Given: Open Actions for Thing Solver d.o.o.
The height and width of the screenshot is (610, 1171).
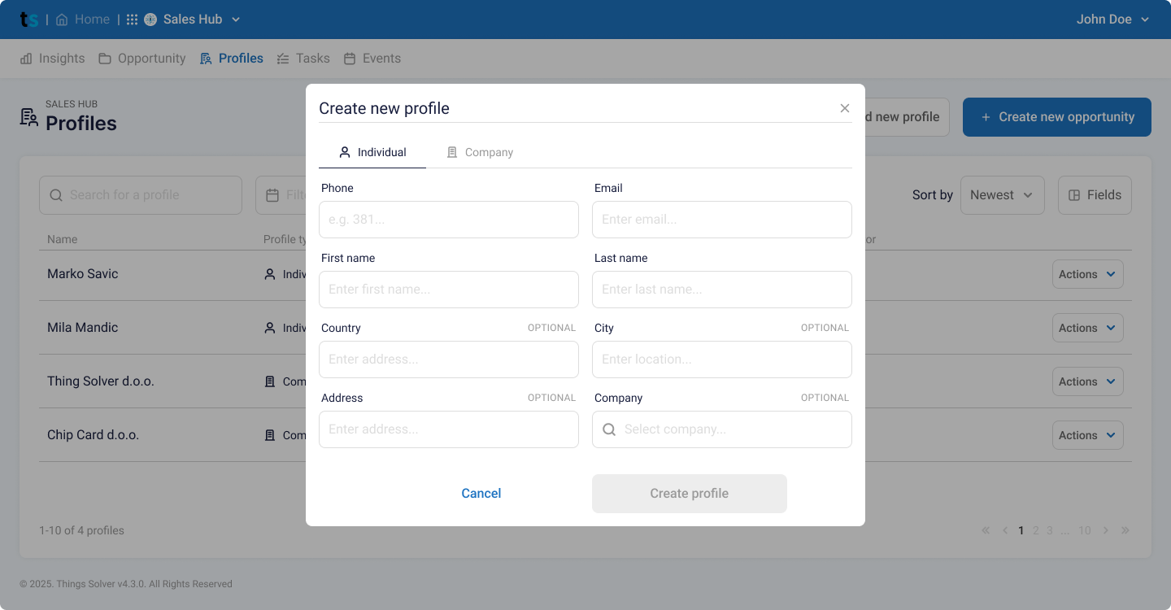Looking at the screenshot, I should pos(1088,381).
